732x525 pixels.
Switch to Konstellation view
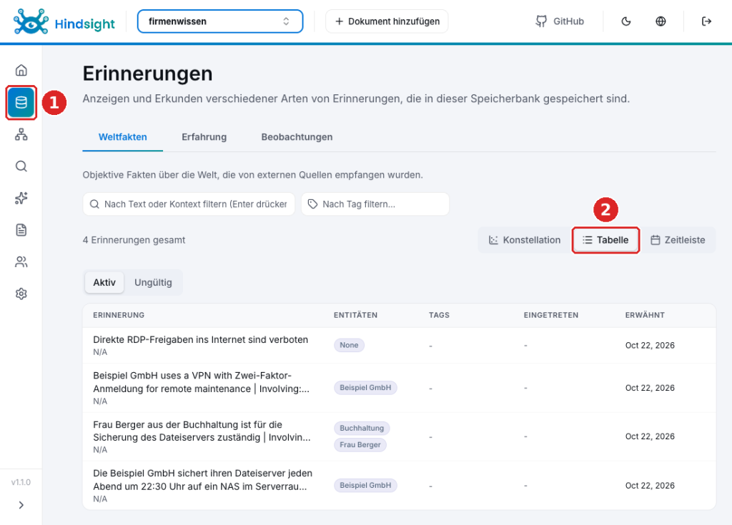525,240
